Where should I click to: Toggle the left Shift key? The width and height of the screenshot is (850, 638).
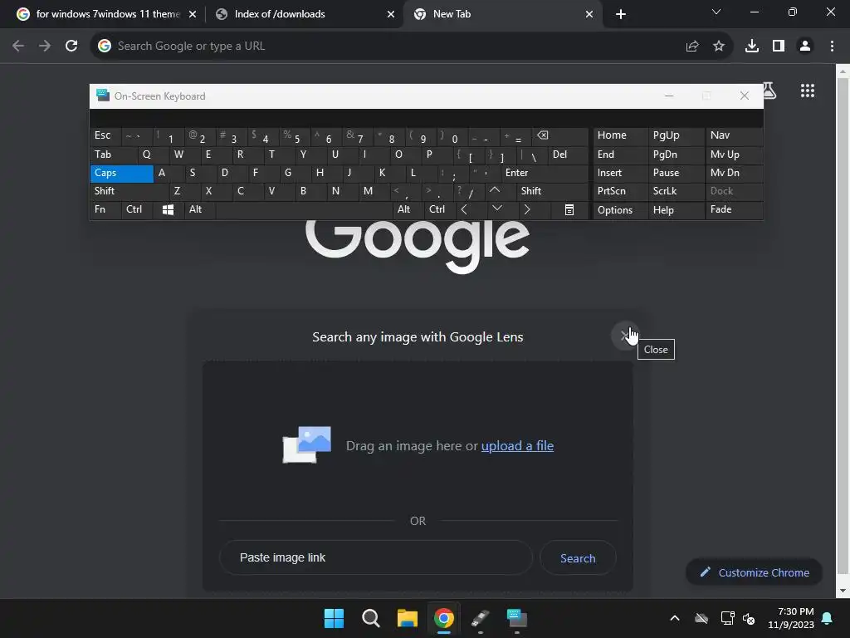click(129, 191)
